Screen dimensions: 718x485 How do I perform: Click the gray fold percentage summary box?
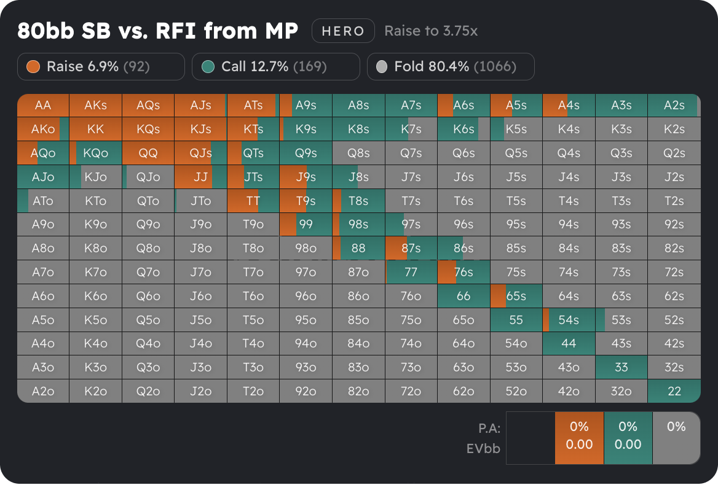676,437
